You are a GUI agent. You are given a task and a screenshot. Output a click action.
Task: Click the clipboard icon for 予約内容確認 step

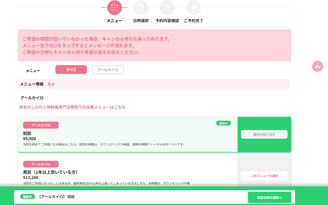pyautogui.click(x=167, y=8)
